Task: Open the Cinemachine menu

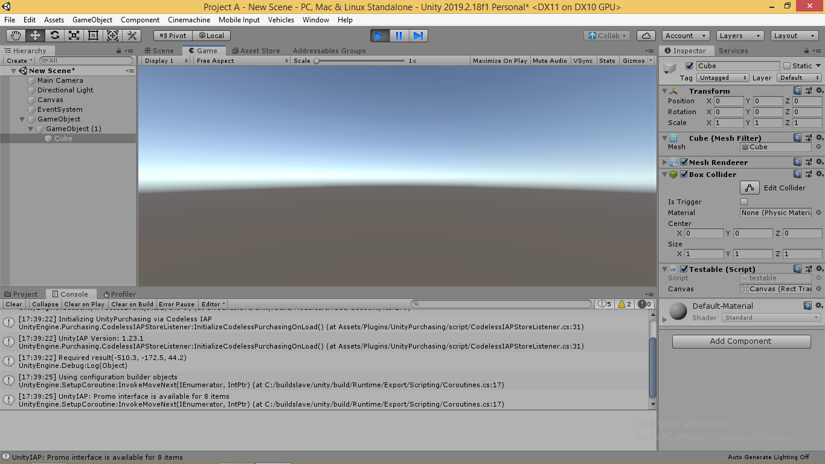Action: pos(189,20)
